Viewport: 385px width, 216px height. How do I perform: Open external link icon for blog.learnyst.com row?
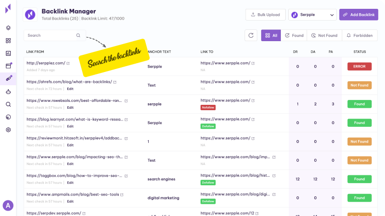tap(126, 120)
